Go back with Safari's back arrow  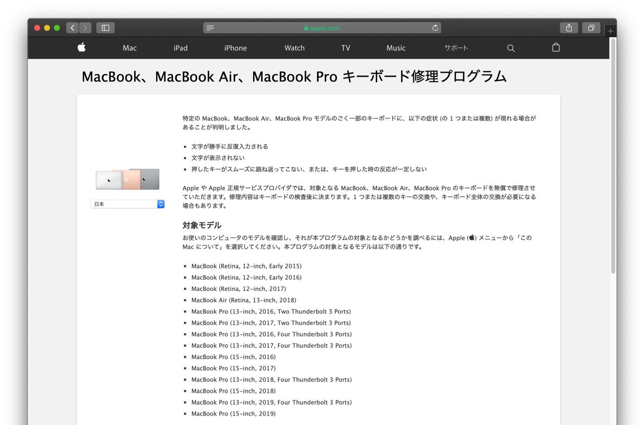73,28
